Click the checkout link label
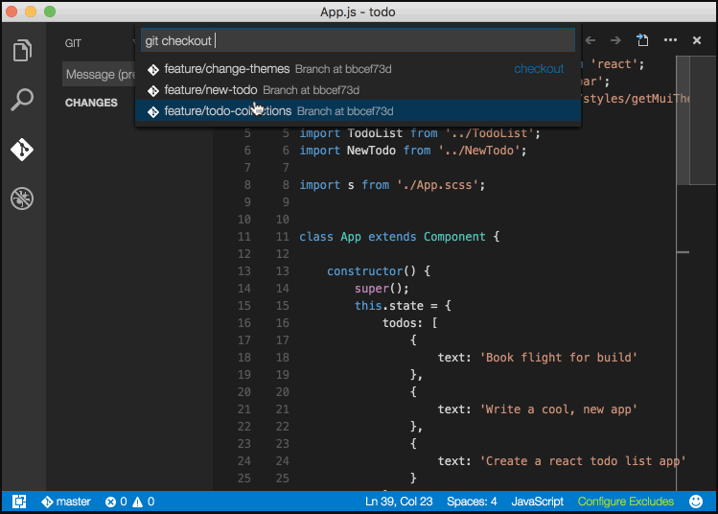 click(539, 69)
